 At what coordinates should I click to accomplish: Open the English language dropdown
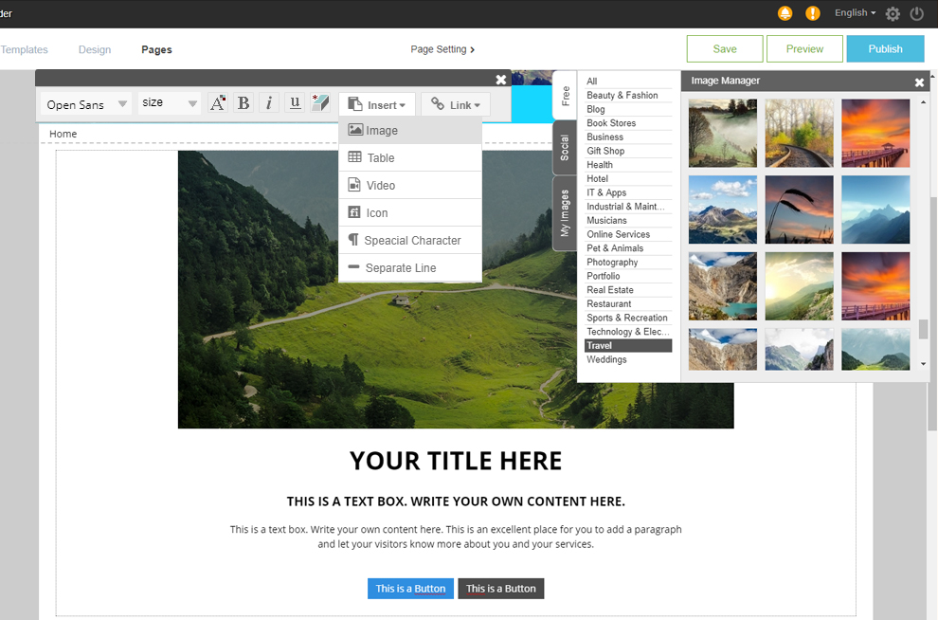pos(855,13)
